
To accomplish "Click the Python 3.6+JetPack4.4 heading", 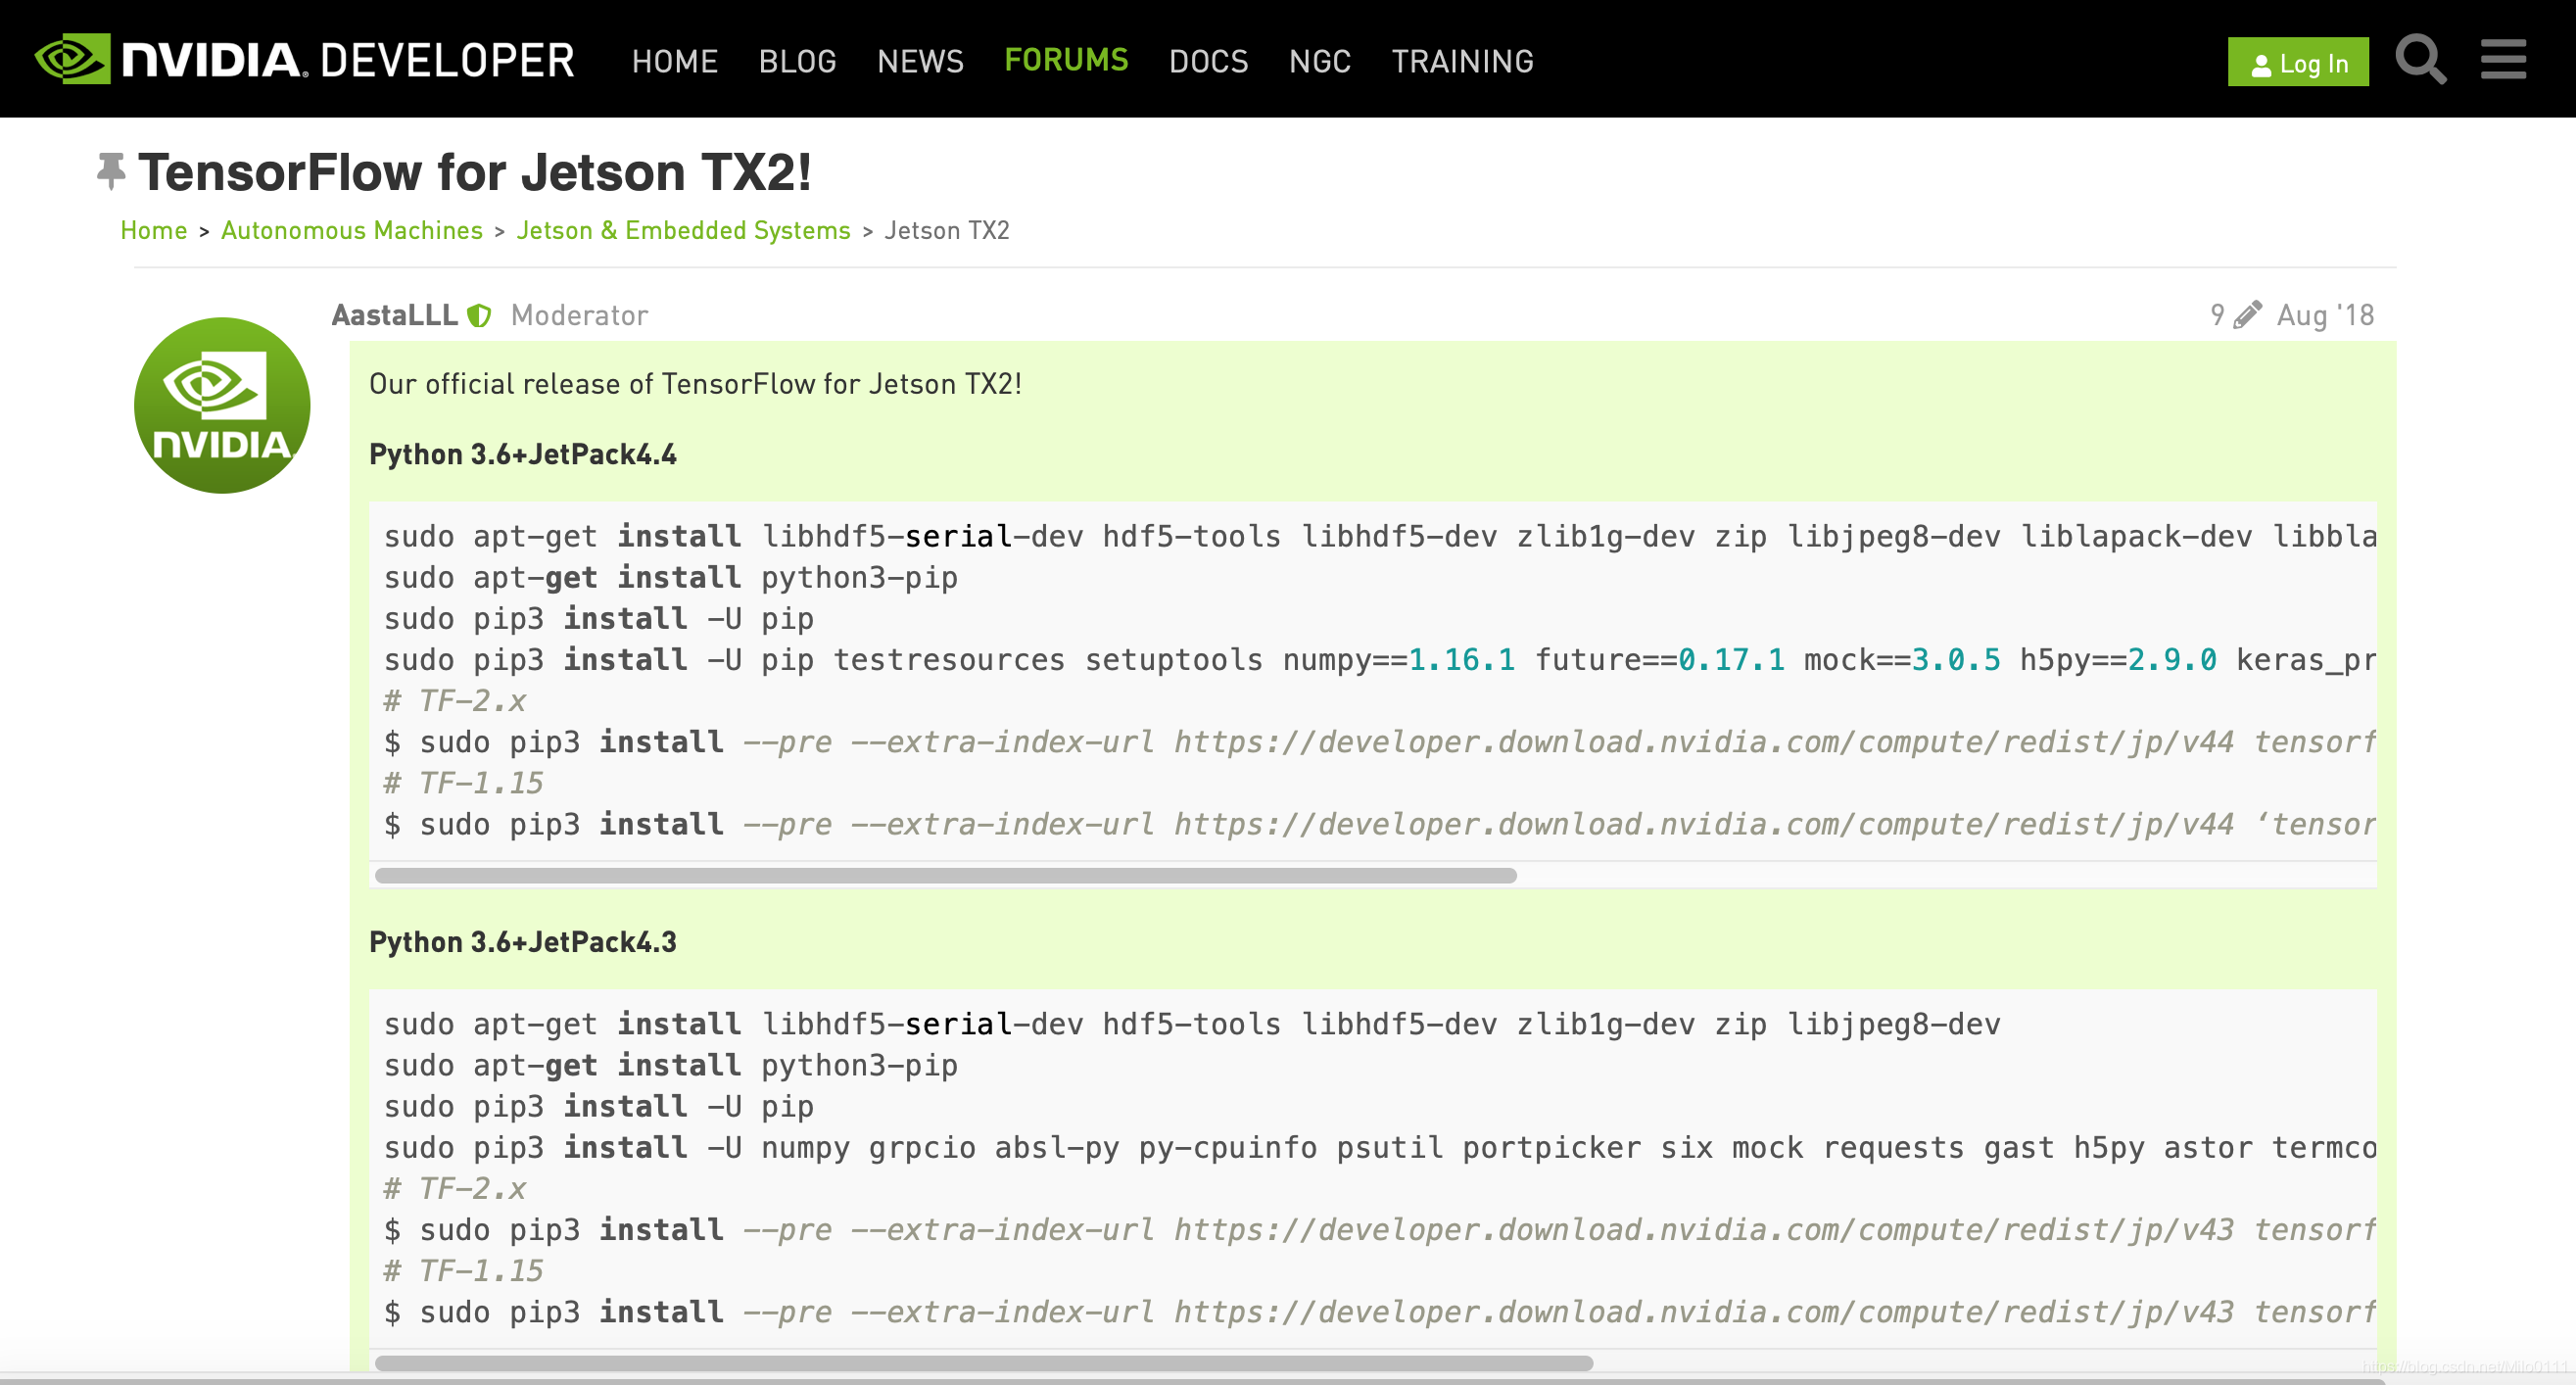I will click(523, 455).
